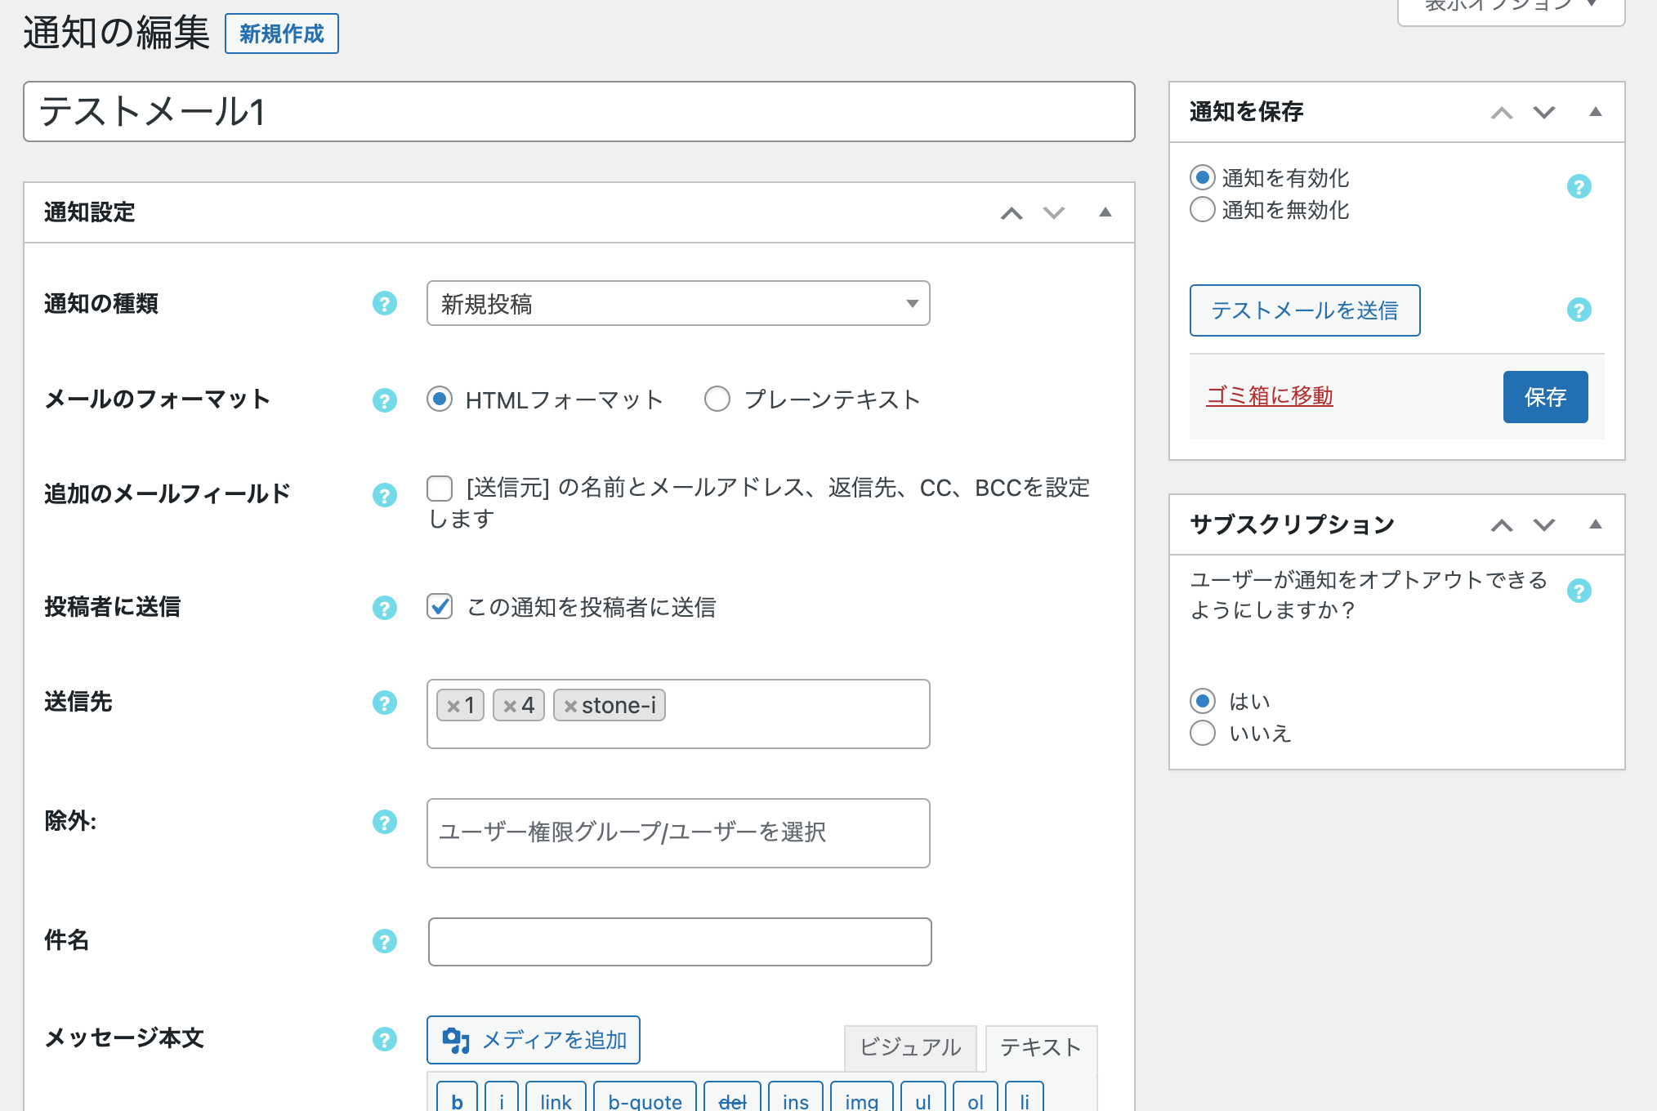1657x1111 pixels.
Task: Remove recipient tag 1
Action: click(x=453, y=706)
